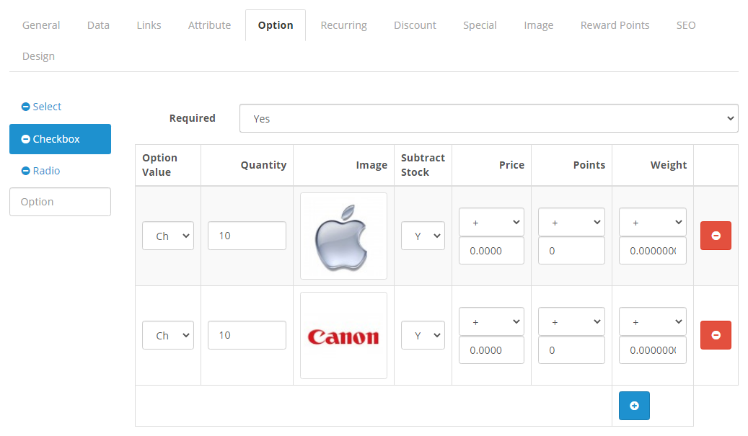Click the Canon logo image thumbnail
Image resolution: width=748 pixels, height=436 pixels.
click(343, 335)
